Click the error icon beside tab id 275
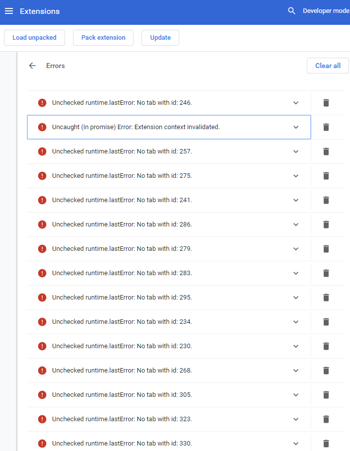 pos(42,176)
